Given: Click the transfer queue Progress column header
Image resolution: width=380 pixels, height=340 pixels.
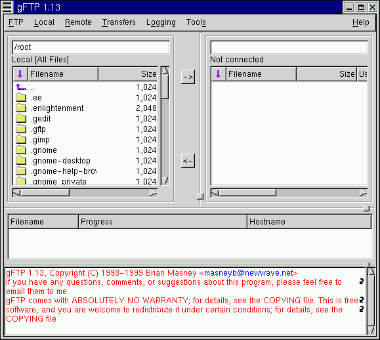Looking at the screenshot, I should (163, 221).
